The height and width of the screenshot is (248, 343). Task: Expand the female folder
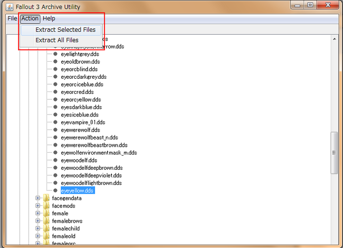tap(38, 213)
